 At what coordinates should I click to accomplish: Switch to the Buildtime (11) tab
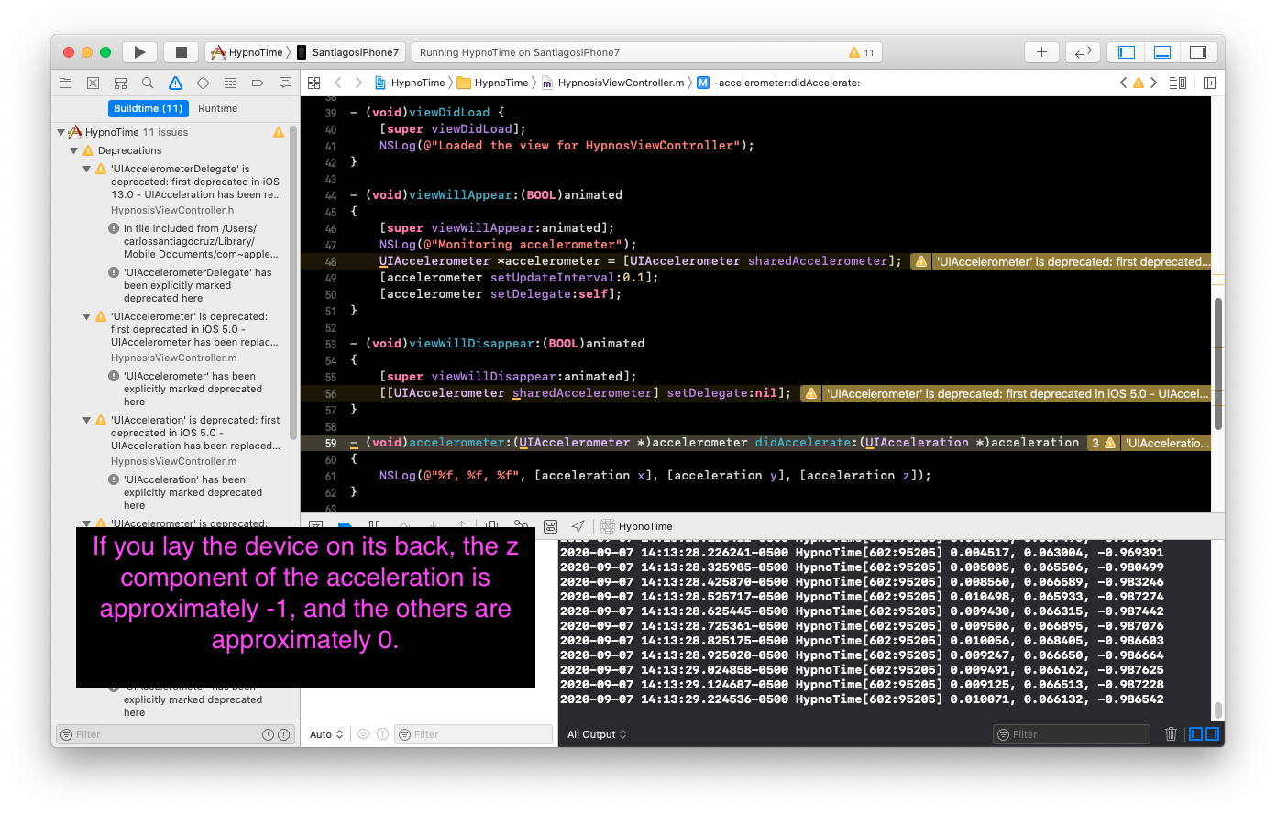click(x=148, y=108)
